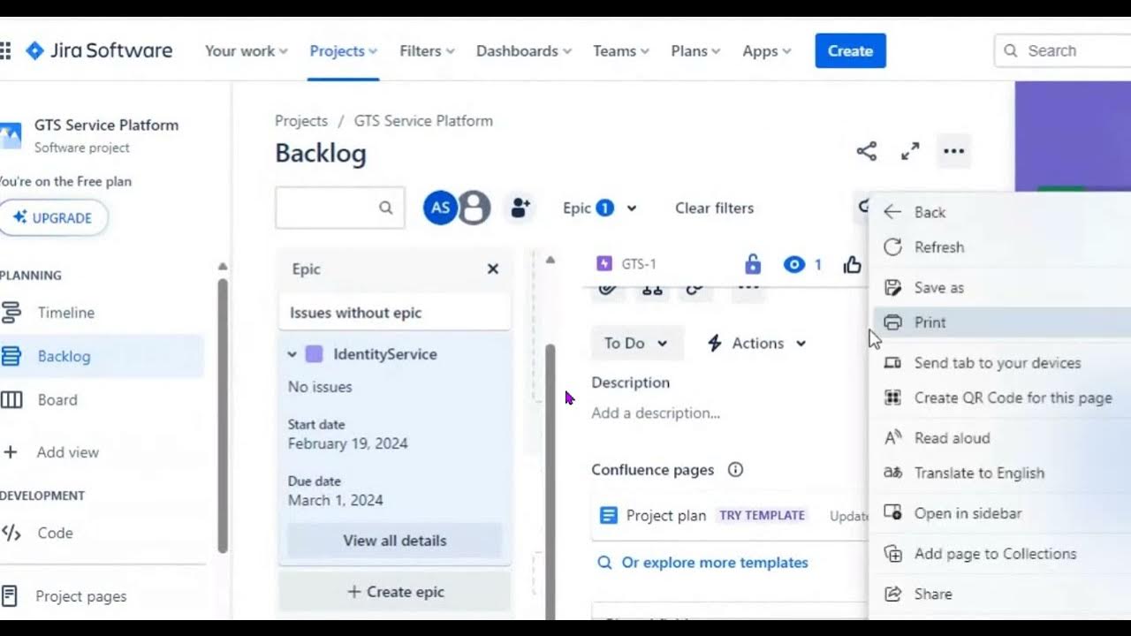The image size is (1131, 636).
Task: Enter full screen with expand icon
Action: pyautogui.click(x=910, y=151)
